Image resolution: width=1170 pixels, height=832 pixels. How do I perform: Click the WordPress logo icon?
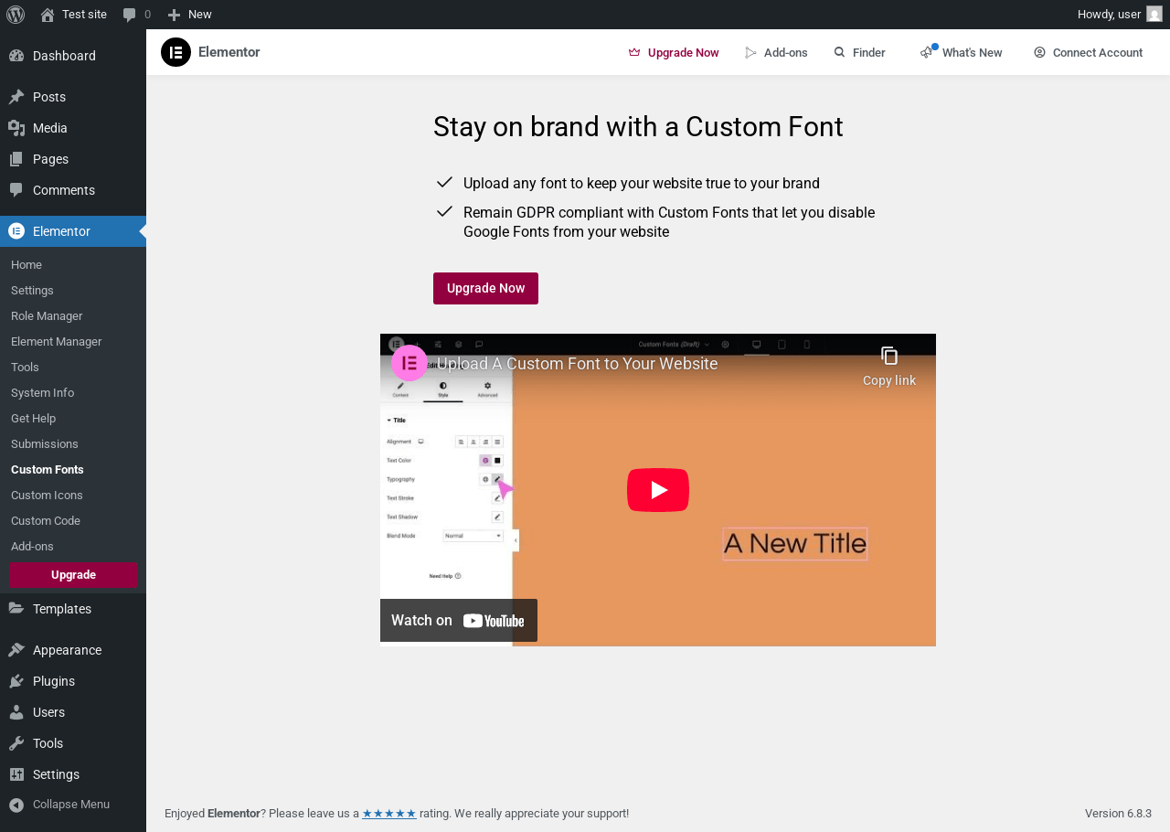(16, 15)
